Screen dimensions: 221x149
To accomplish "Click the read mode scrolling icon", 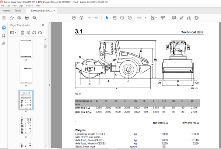I will [x=162, y=18].
